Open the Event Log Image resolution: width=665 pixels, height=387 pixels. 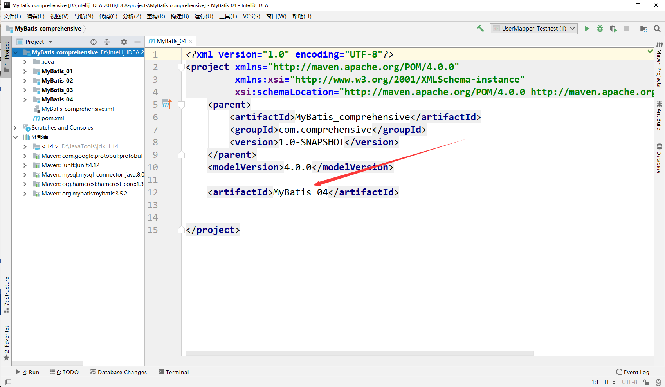click(x=633, y=372)
